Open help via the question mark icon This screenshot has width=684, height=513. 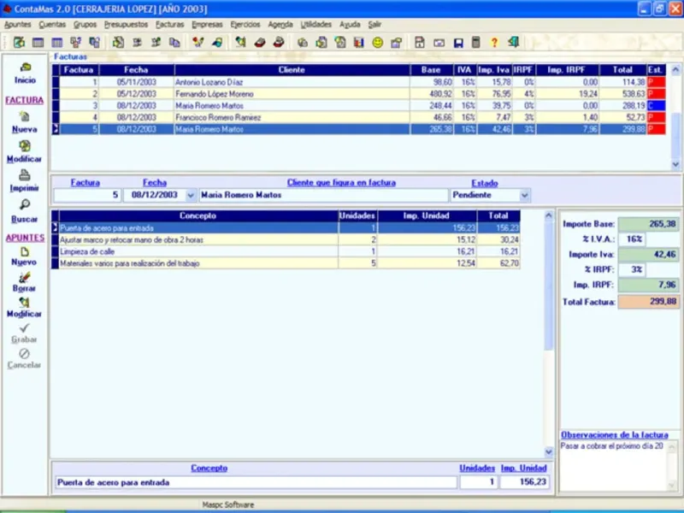(494, 42)
